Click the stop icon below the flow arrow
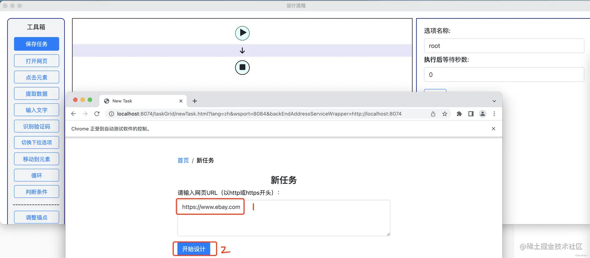590x258 pixels. pyautogui.click(x=242, y=67)
